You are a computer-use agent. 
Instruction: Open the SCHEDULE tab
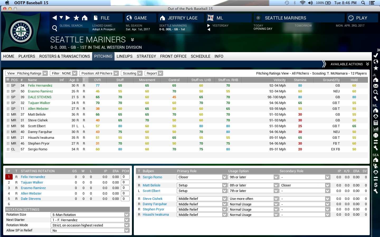tap(201, 56)
